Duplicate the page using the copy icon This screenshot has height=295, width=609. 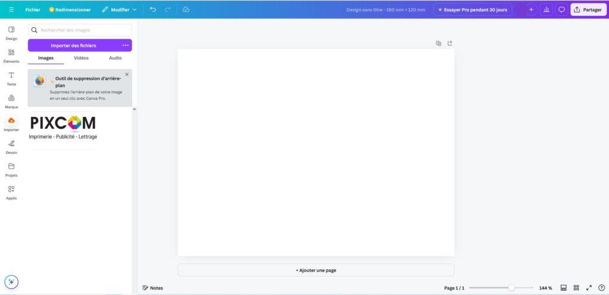[438, 43]
